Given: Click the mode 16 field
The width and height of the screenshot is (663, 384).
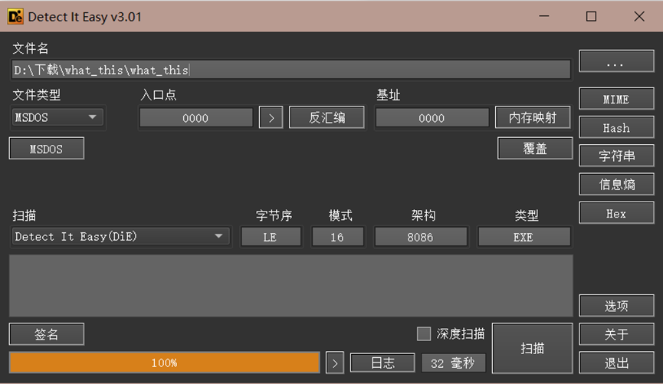Looking at the screenshot, I should coord(337,237).
